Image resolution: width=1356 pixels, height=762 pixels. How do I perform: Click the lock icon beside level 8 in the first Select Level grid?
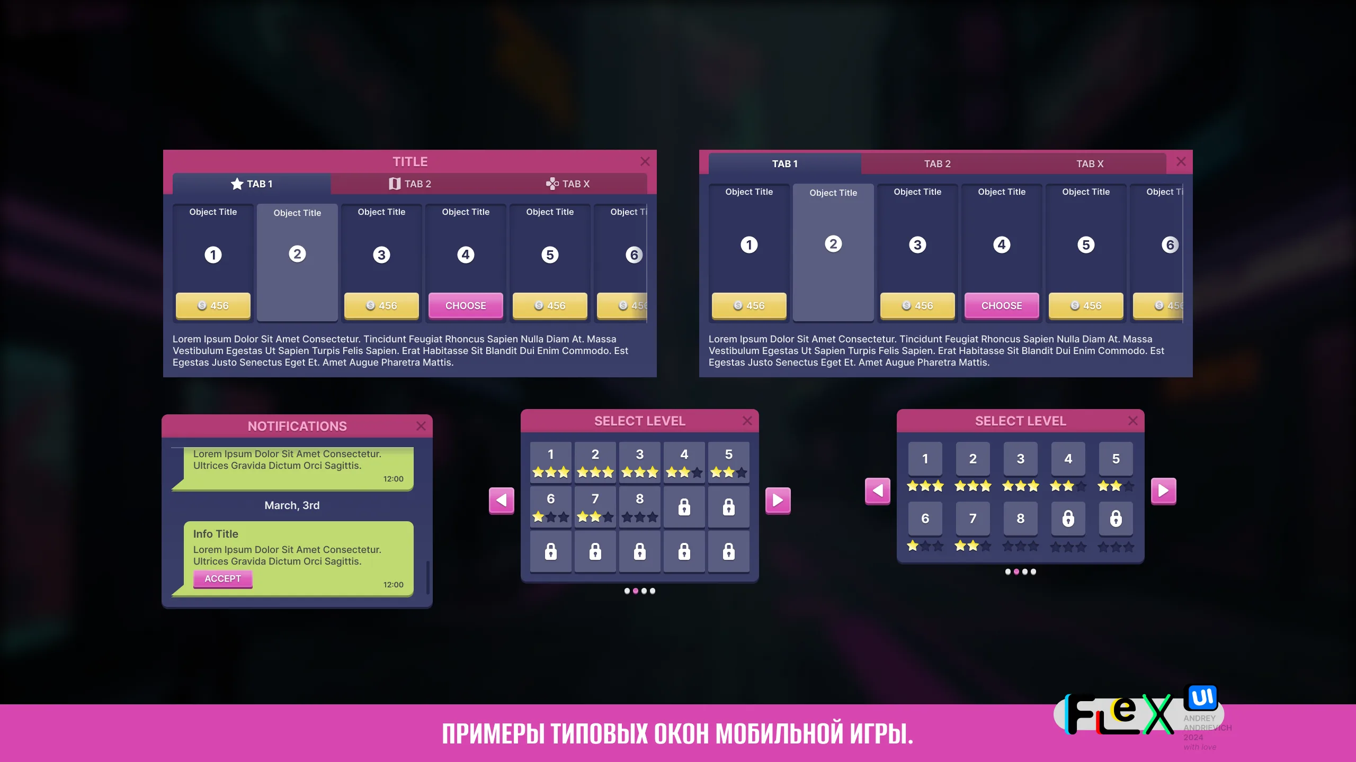[684, 507]
